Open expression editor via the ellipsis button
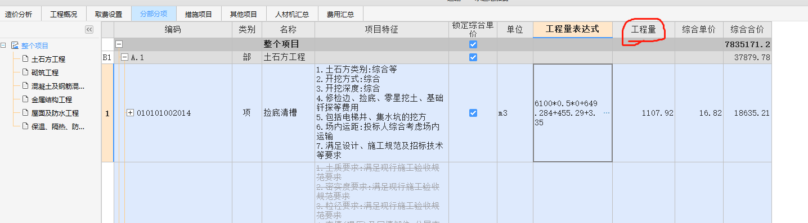 click(606, 113)
